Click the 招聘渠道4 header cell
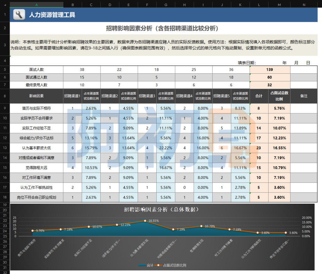The image size is (322, 274). 184,96
